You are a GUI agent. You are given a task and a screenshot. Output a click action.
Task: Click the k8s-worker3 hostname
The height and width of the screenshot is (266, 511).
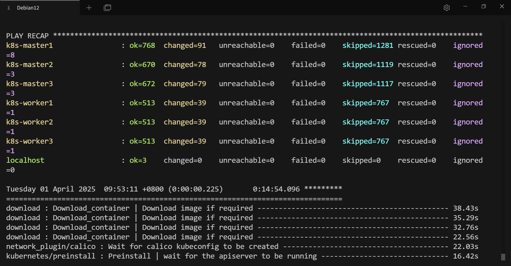30,141
